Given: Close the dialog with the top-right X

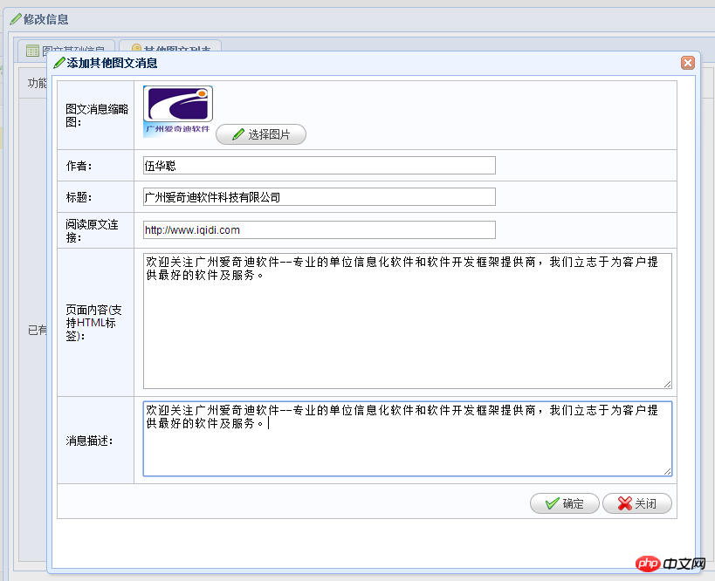Looking at the screenshot, I should (688, 62).
